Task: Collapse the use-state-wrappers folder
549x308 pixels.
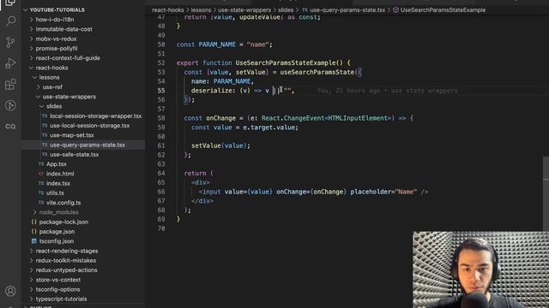Action: click(69, 97)
